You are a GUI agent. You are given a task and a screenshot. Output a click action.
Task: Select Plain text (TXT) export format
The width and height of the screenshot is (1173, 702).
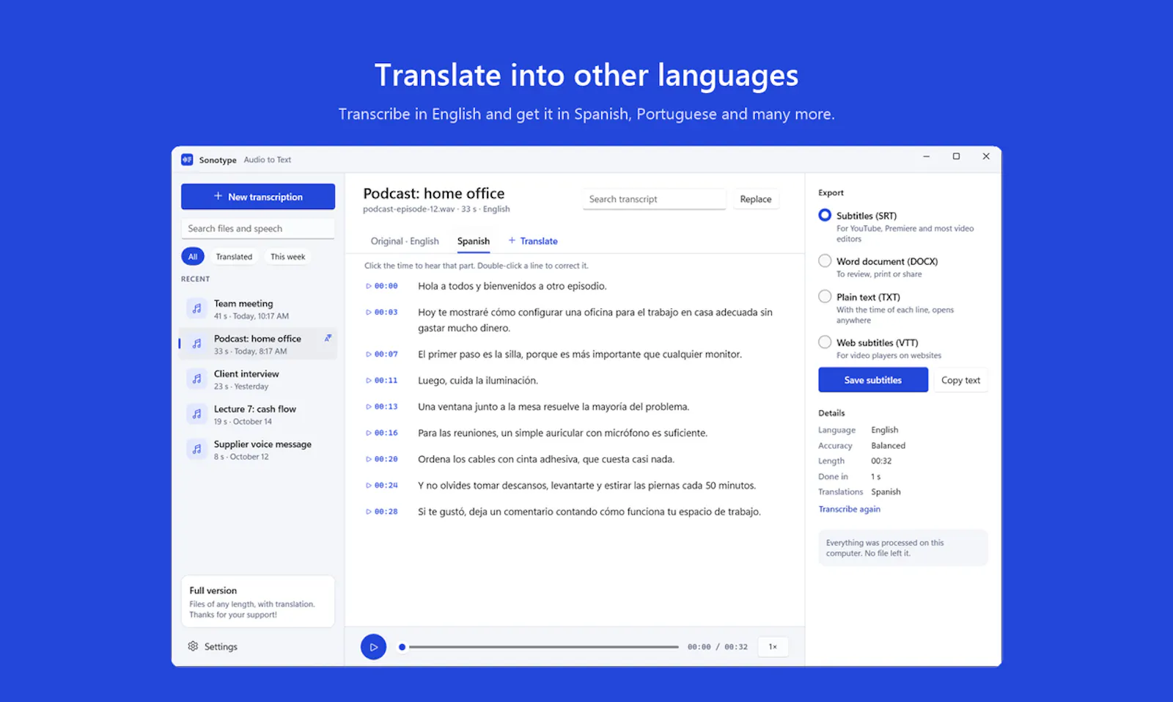pyautogui.click(x=825, y=297)
